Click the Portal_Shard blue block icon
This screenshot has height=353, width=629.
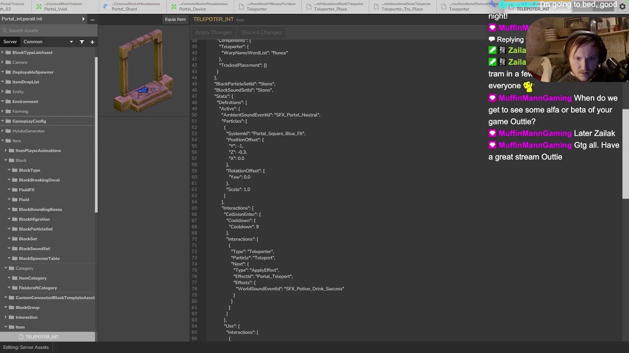[106, 6]
